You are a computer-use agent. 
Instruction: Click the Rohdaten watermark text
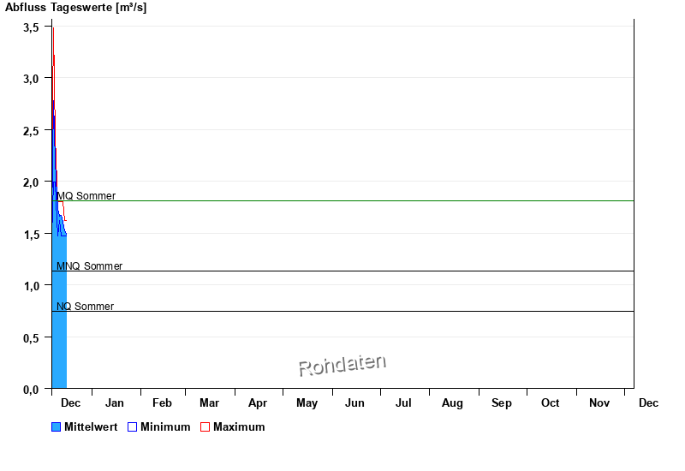point(342,365)
